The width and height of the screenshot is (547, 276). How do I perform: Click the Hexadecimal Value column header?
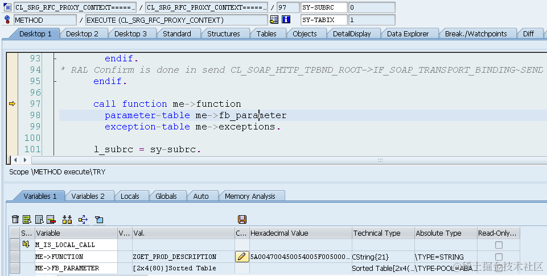click(x=301, y=233)
